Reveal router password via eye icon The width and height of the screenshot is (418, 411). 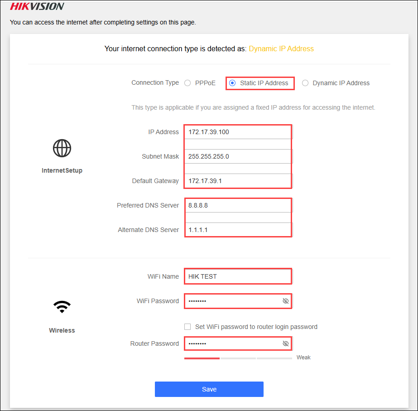(285, 343)
